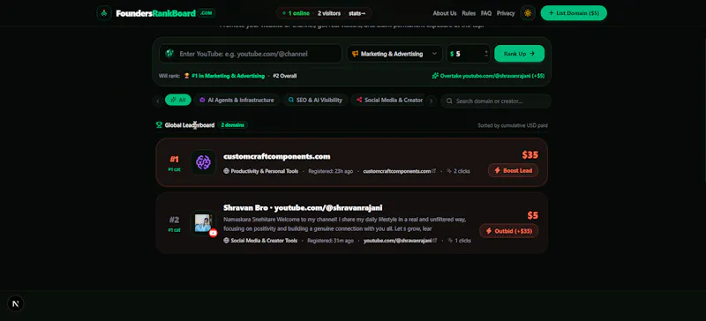Viewport: 706px width, 321px height.
Task: Open the Privacy link
Action: (x=506, y=13)
